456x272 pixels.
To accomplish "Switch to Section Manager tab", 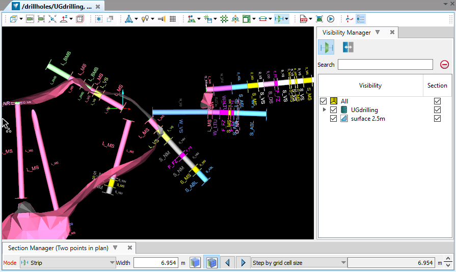I will click(x=58, y=248).
